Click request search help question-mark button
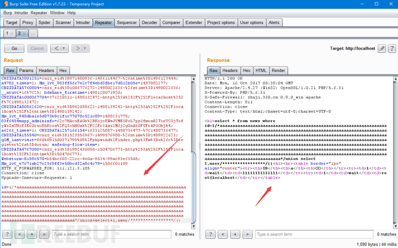The height and width of the screenshot is (248, 398). click(x=7, y=234)
